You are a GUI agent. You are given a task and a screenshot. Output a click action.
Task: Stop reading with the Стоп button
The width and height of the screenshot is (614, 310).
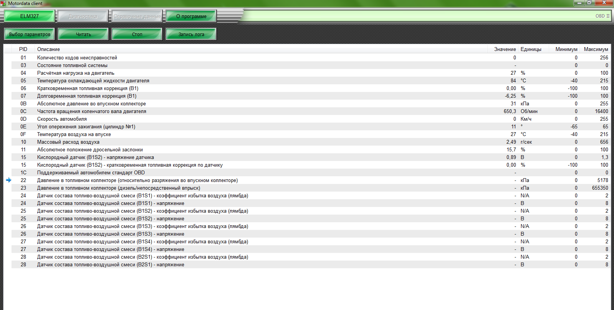click(137, 34)
